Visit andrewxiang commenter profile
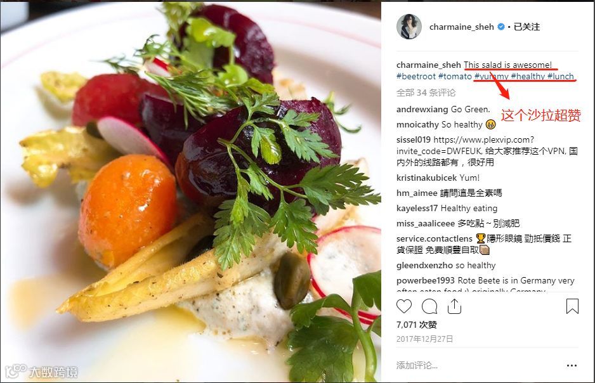This screenshot has width=595, height=383. click(x=422, y=109)
